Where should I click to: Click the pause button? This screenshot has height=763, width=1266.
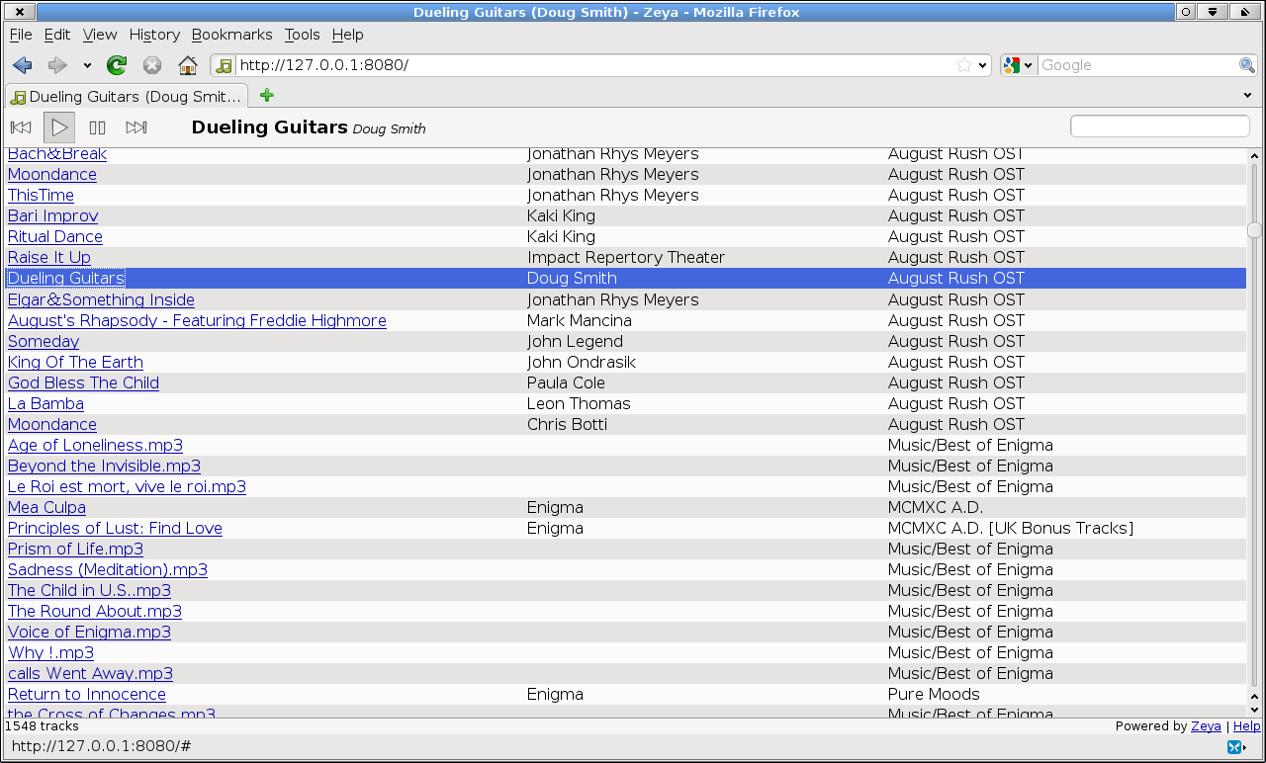pyautogui.click(x=98, y=127)
